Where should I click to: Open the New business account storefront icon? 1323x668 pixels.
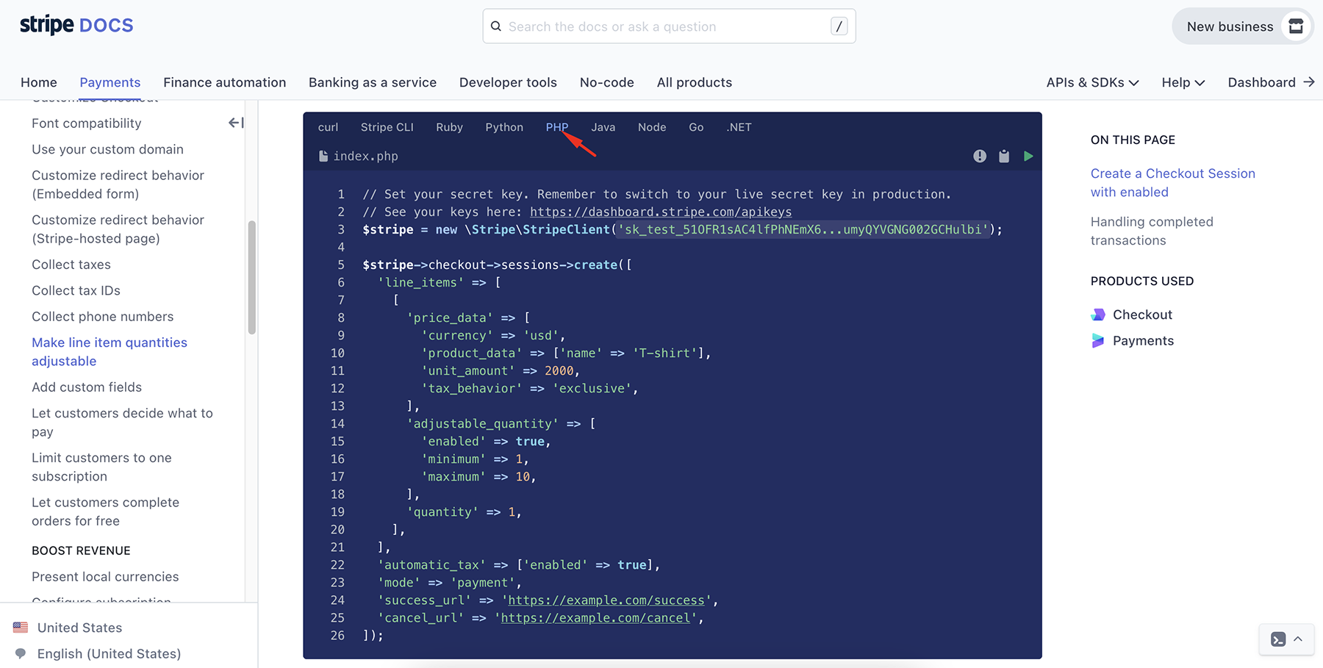pos(1296,26)
